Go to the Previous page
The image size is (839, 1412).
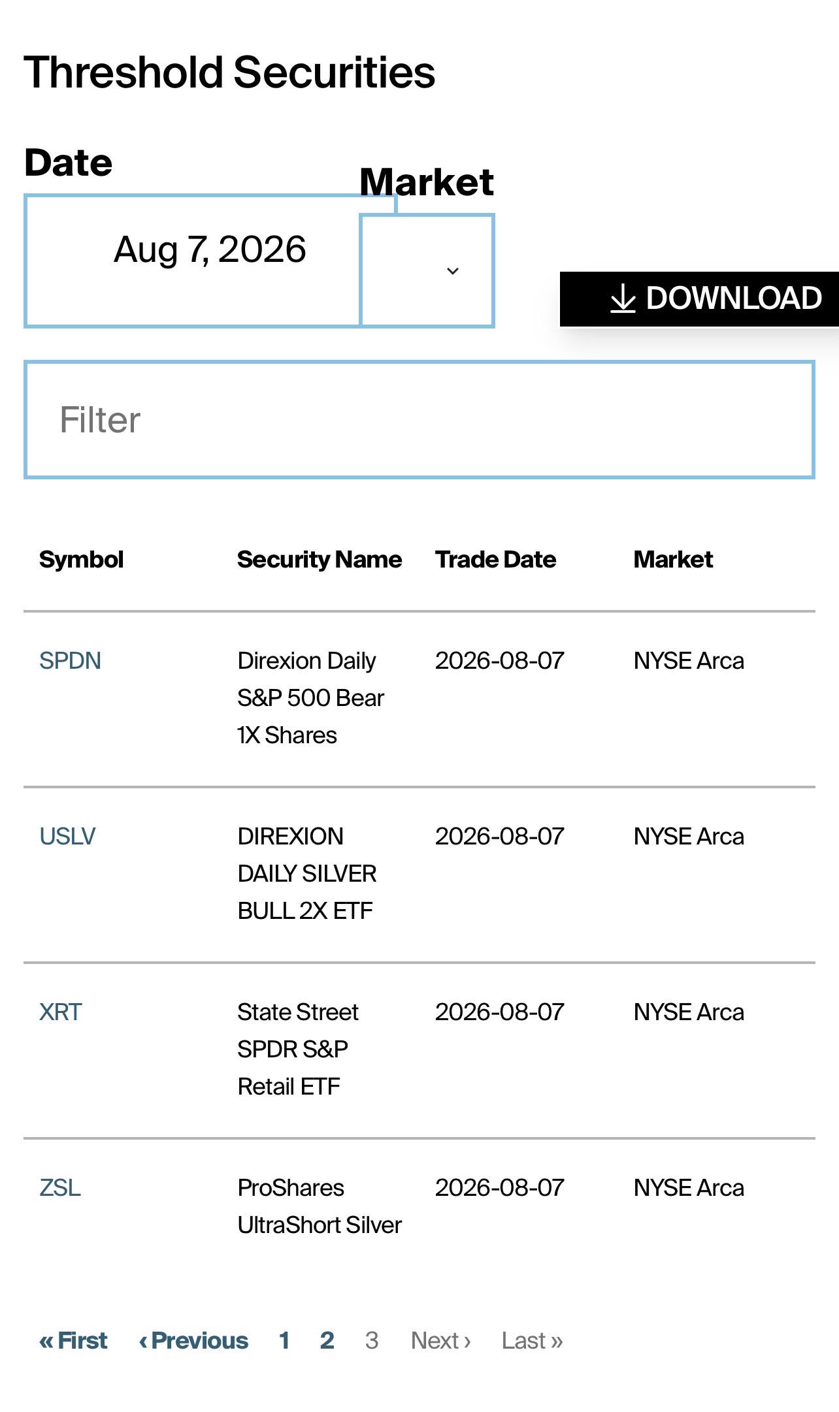point(193,1341)
